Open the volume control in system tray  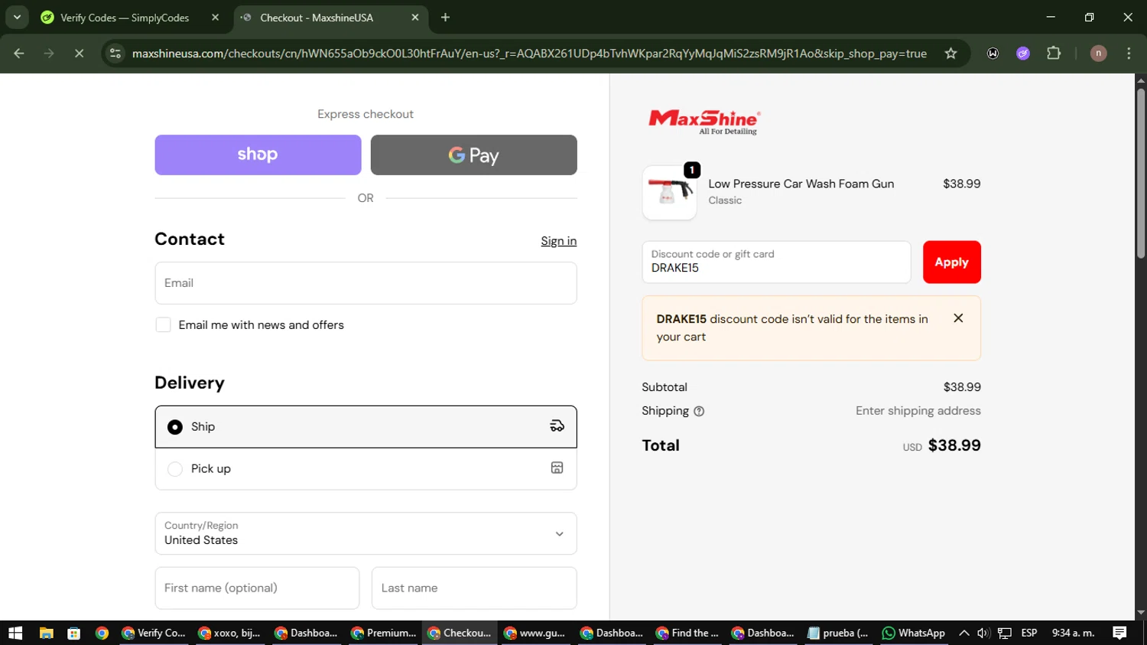[983, 633]
